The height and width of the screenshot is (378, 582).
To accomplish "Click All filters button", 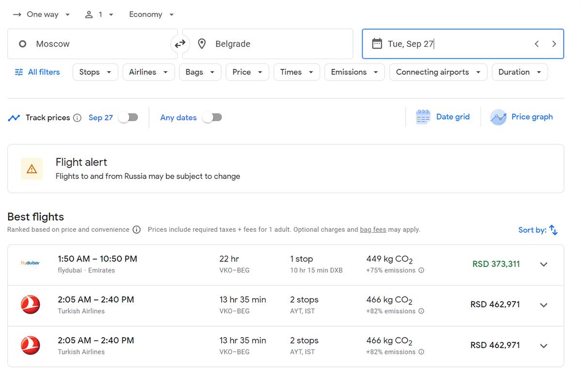I will point(37,72).
